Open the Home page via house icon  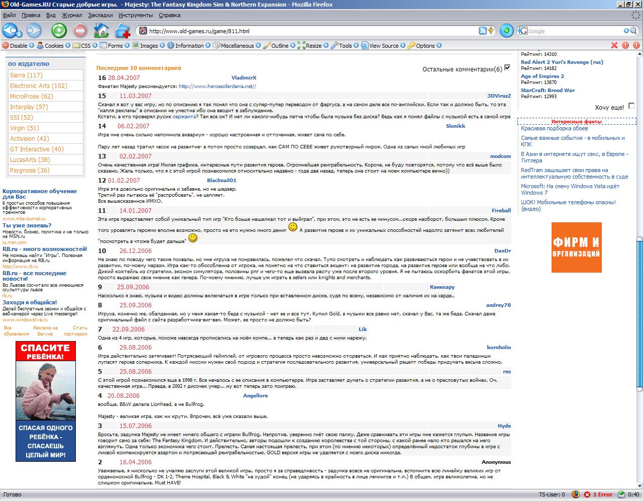tap(101, 31)
